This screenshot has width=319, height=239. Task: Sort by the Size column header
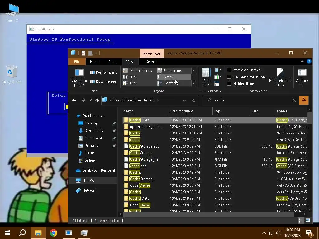262,111
